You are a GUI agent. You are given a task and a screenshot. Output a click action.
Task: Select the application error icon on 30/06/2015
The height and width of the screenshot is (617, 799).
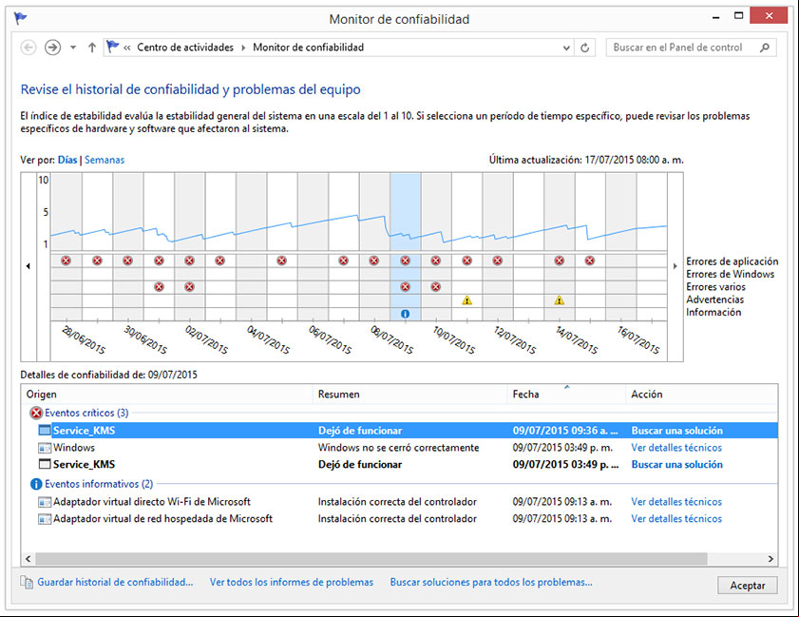128,260
